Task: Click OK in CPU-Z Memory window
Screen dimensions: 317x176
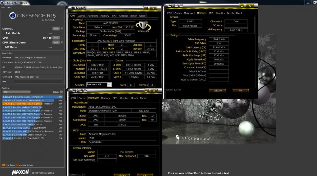Action: tap(241, 90)
